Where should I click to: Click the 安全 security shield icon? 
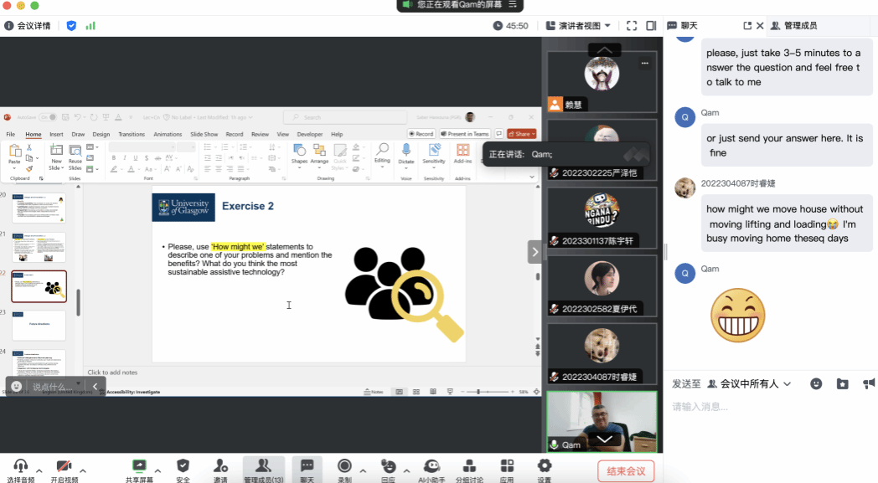(x=183, y=466)
